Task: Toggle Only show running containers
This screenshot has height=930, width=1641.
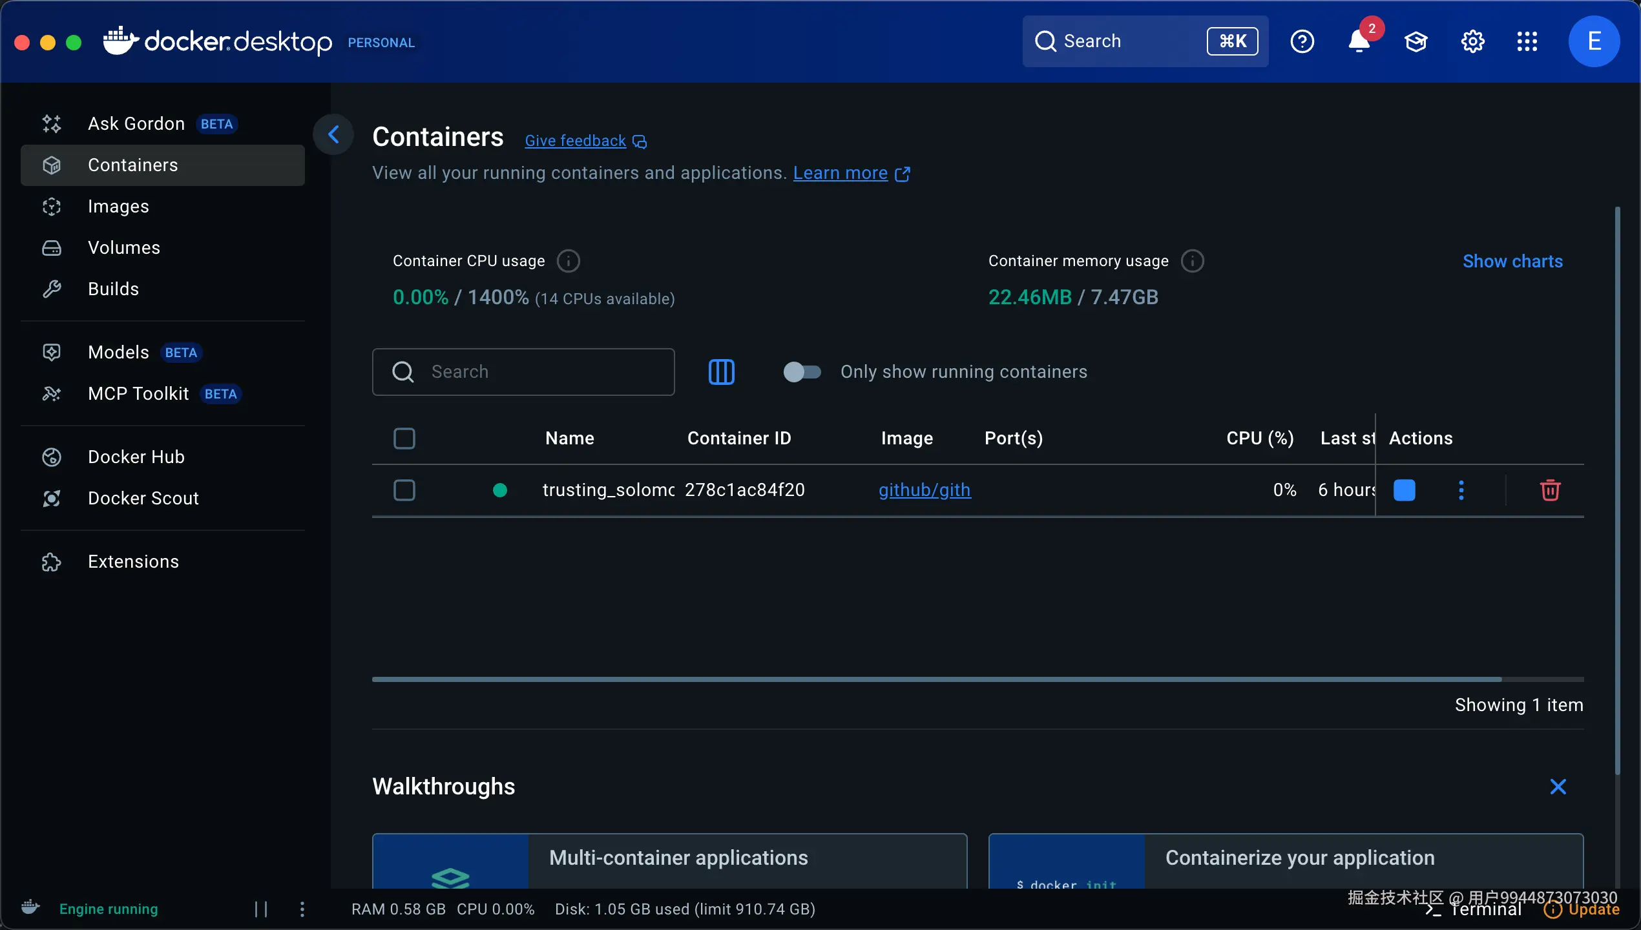Action: [x=802, y=372]
